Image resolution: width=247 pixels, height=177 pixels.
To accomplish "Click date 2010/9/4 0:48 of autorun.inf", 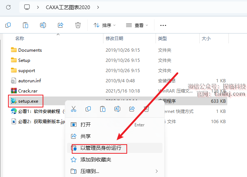I will (120, 81).
